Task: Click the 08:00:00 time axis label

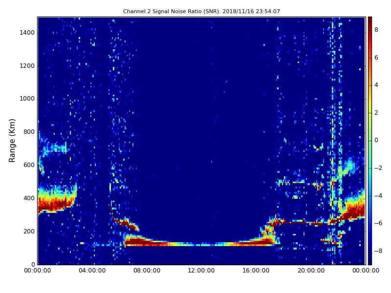Action: (x=147, y=271)
